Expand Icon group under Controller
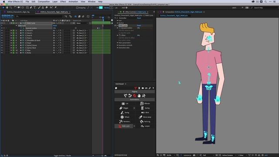 click(117, 20)
